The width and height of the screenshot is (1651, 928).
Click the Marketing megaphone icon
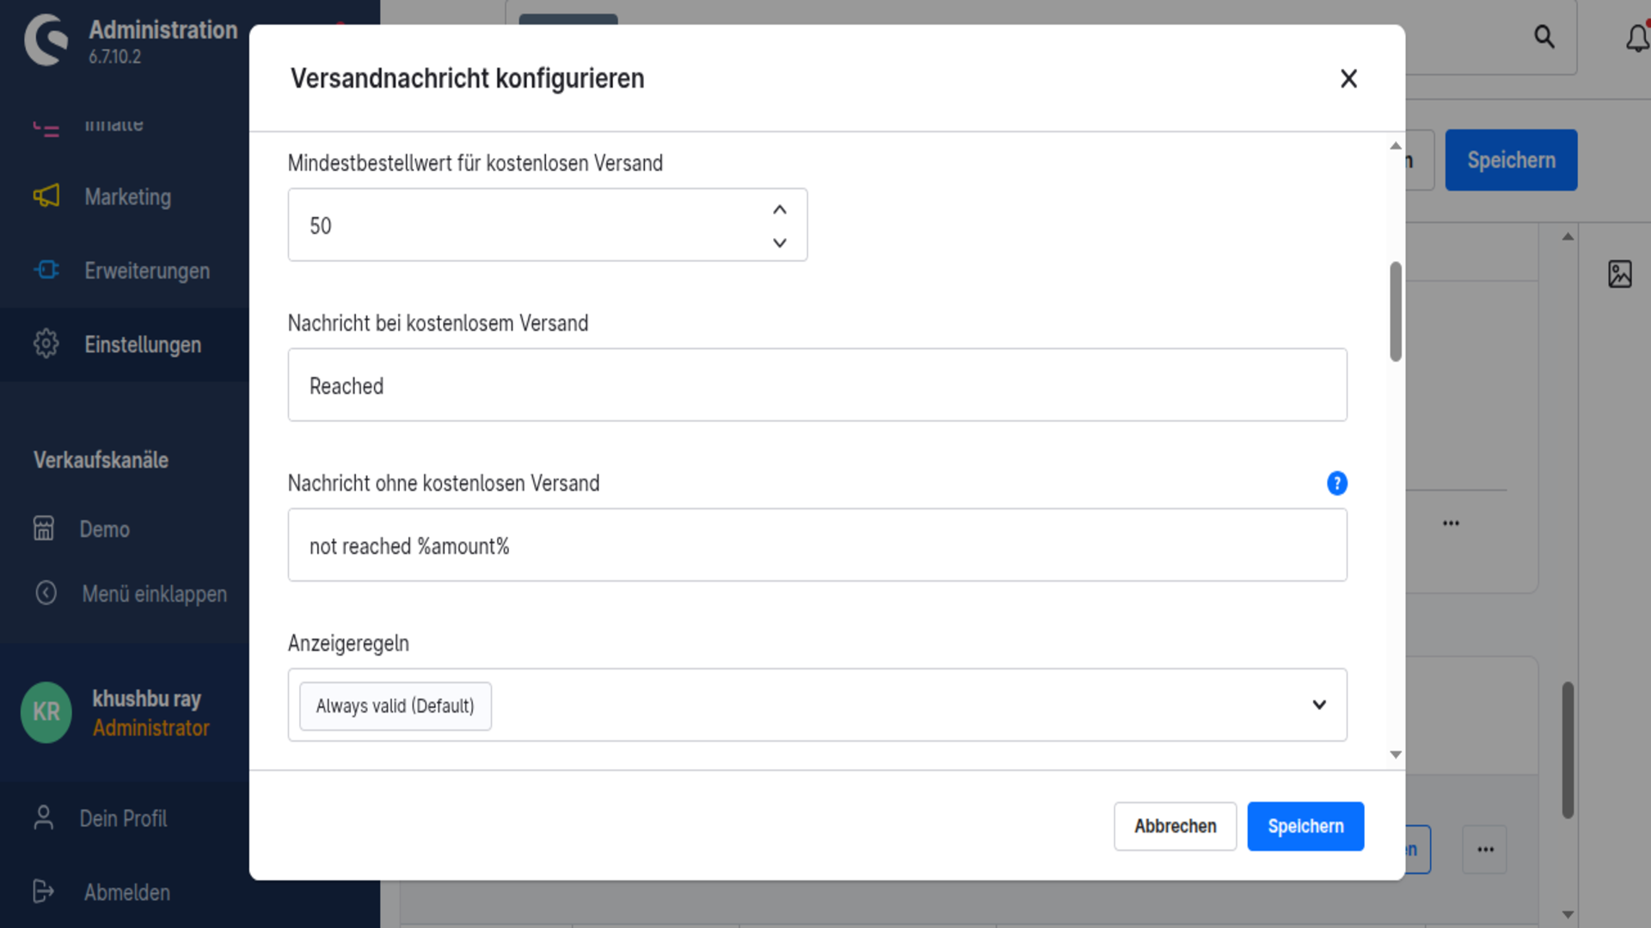46,197
